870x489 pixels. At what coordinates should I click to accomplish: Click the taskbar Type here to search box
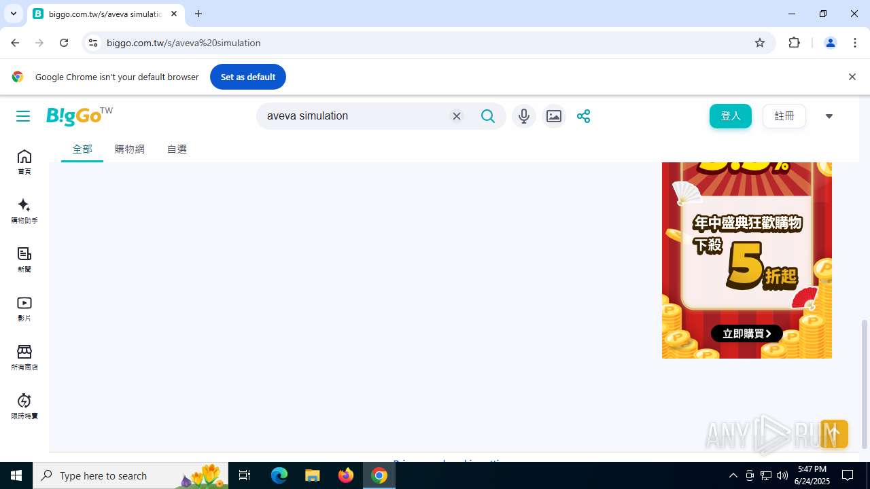(x=130, y=475)
